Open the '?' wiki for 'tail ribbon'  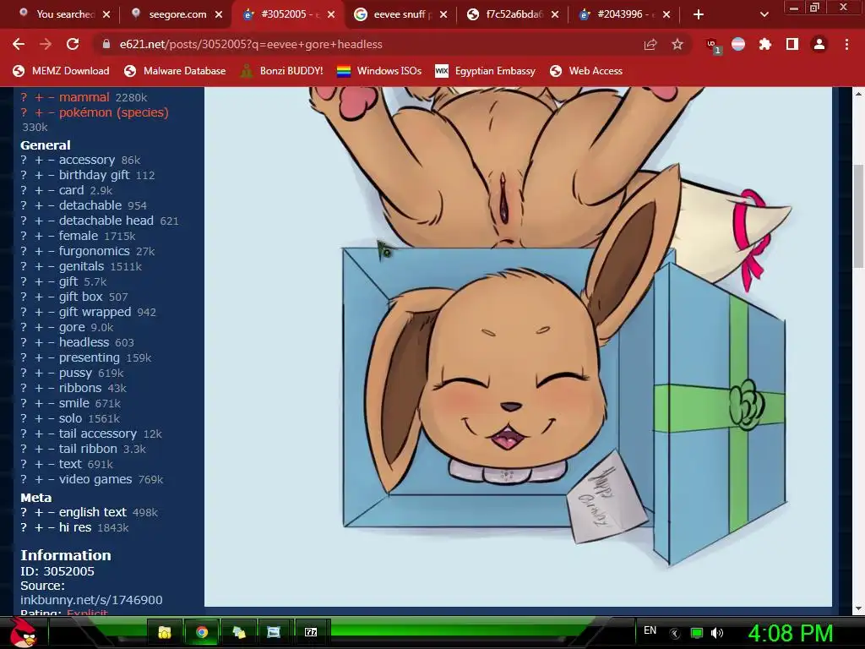click(24, 450)
